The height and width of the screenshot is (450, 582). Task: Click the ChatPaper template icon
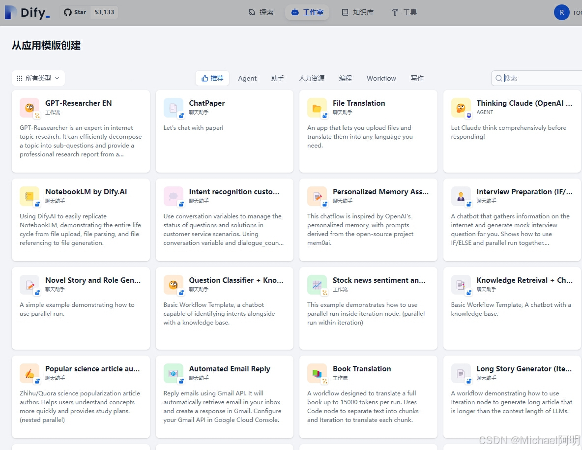[174, 108]
